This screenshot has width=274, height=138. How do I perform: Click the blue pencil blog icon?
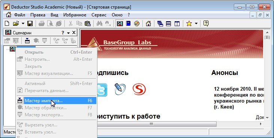click(120, 89)
